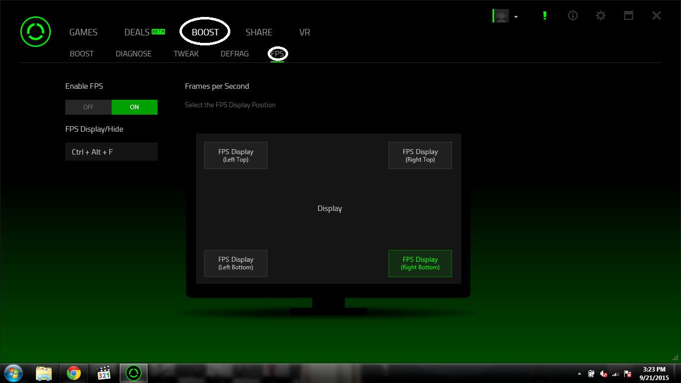
Task: Go to the DEFRAG section
Action: tap(234, 53)
